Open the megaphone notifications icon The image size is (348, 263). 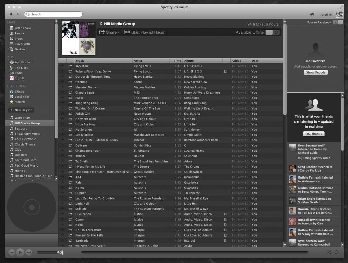[312, 14]
